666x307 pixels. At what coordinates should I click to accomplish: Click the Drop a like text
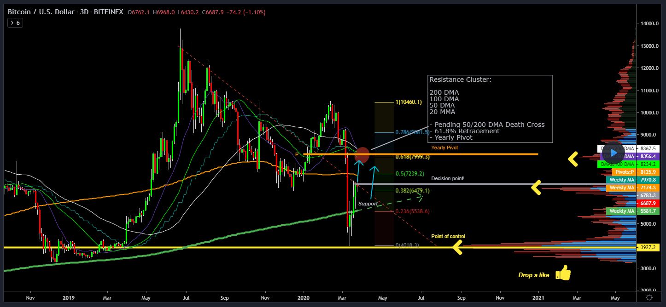coord(533,275)
